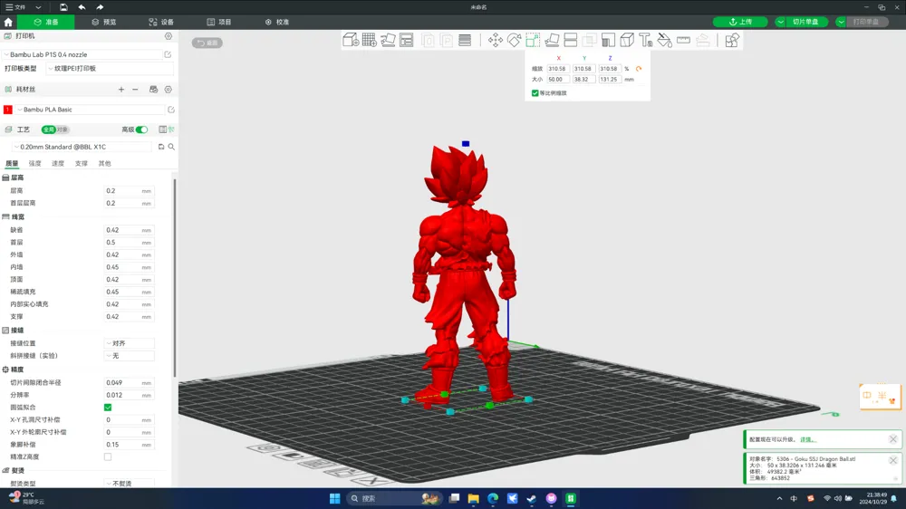
Task: Switch to the 预览 preview tab
Action: pos(104,22)
